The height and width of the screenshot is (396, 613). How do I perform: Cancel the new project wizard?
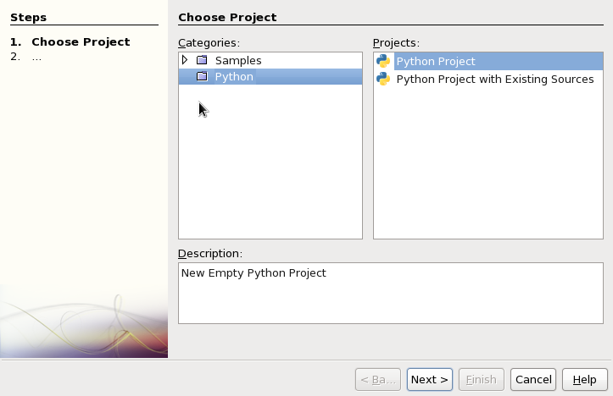(533, 380)
